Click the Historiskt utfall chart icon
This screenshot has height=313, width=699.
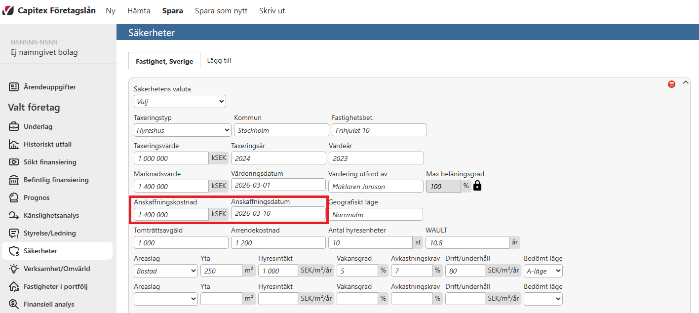coord(14,144)
